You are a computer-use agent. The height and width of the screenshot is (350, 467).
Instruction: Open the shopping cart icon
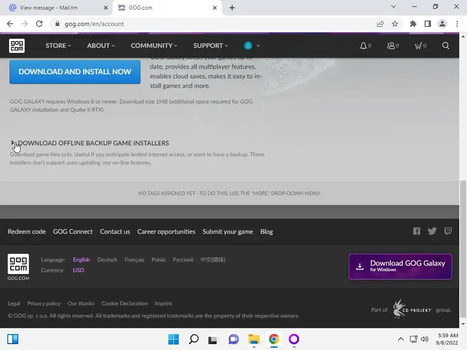coord(420,46)
